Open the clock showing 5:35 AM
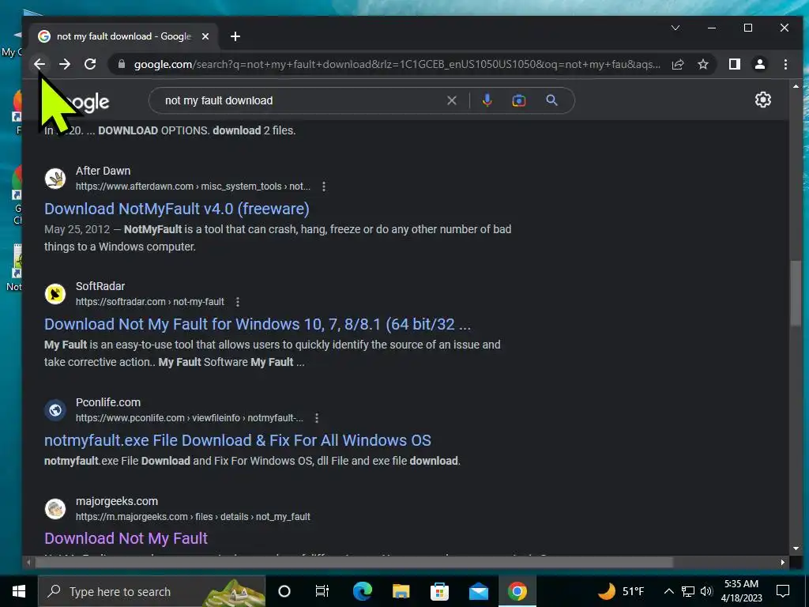809x607 pixels. 741,591
